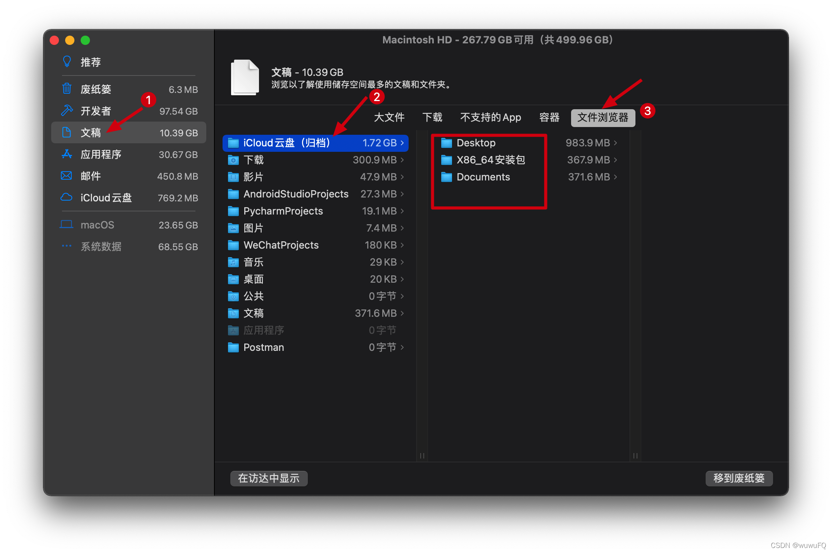Expand the X86_64 安装包 folder chevron
Viewport: 832px width, 553px height.
pos(615,160)
